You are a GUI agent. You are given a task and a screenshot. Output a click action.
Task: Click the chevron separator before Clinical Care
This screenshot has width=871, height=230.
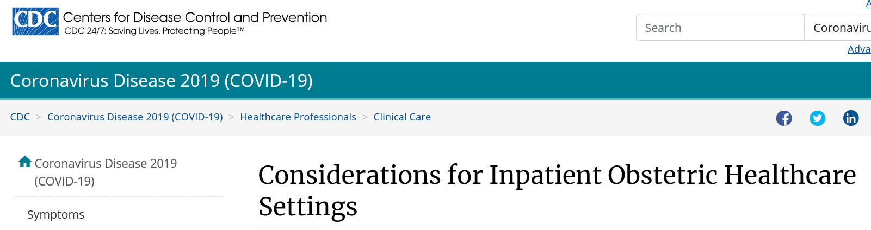pyautogui.click(x=365, y=117)
